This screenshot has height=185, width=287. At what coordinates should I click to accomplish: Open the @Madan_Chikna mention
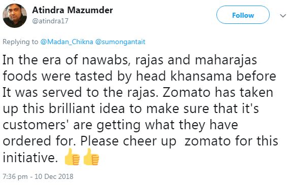tap(67, 42)
